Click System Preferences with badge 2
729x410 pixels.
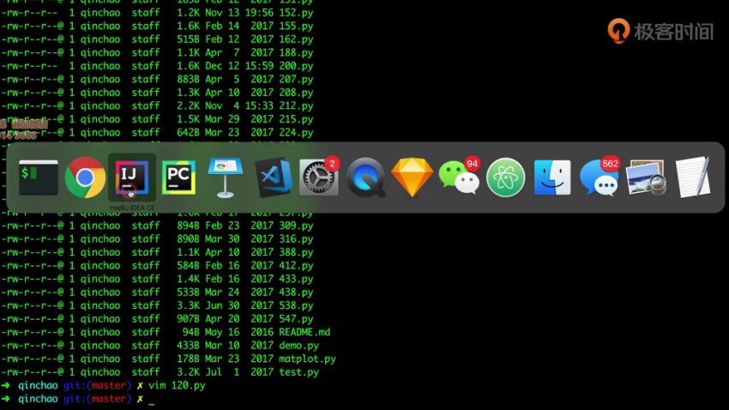click(319, 178)
